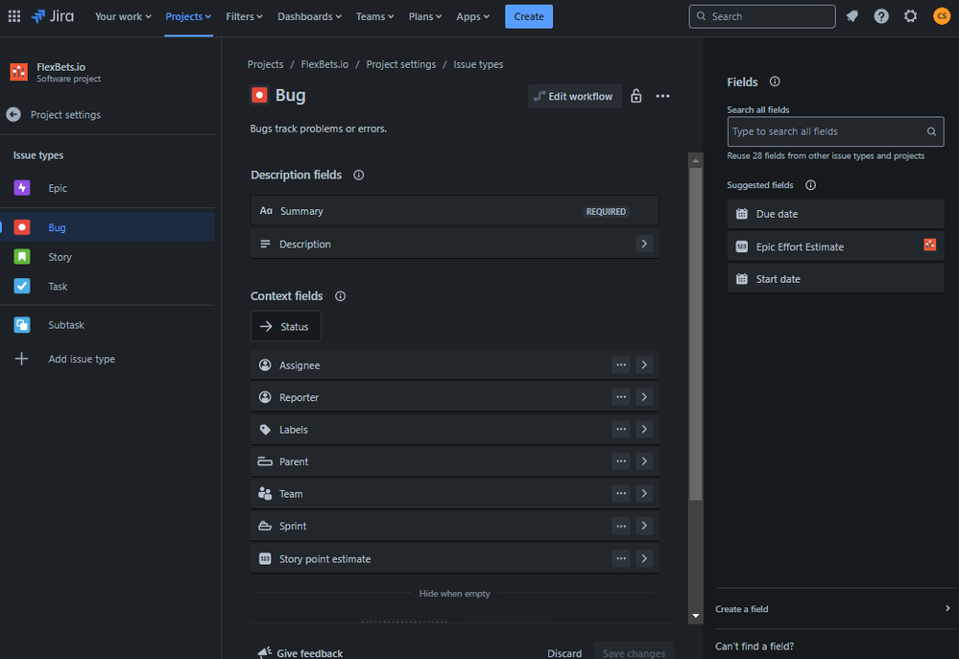The width and height of the screenshot is (959, 659).
Task: Open the Dashboards menu
Action: pos(309,16)
